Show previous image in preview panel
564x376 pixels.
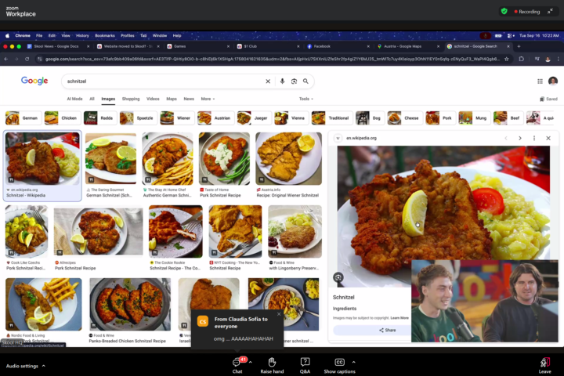506,138
